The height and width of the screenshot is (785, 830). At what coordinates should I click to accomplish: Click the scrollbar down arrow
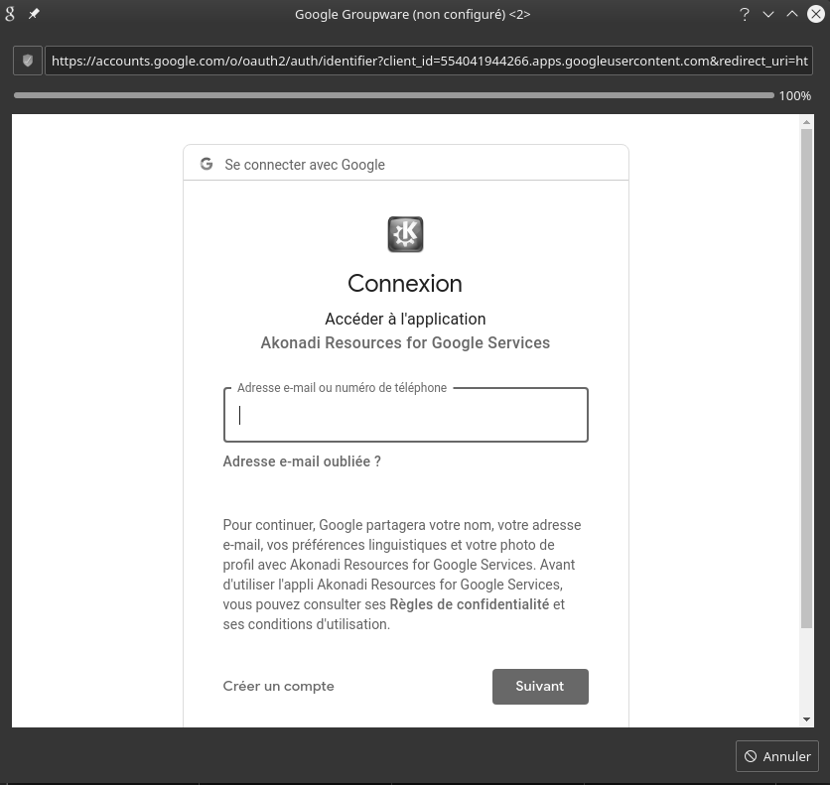click(x=807, y=720)
